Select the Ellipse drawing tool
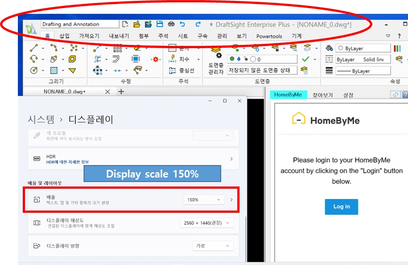Image resolution: width=408 pixels, height=265 pixels. tap(54, 59)
